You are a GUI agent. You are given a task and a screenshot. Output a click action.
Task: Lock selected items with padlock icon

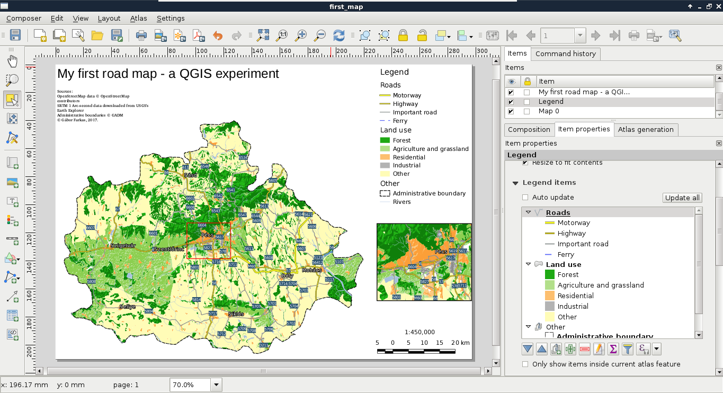[403, 35]
